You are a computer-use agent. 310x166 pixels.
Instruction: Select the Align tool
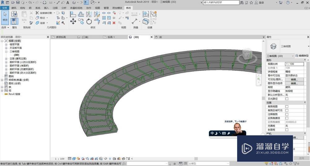point(73,14)
